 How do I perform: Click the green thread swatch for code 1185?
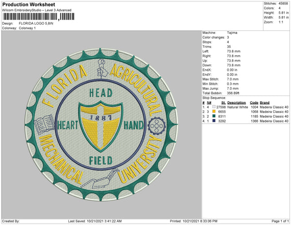click(214, 116)
